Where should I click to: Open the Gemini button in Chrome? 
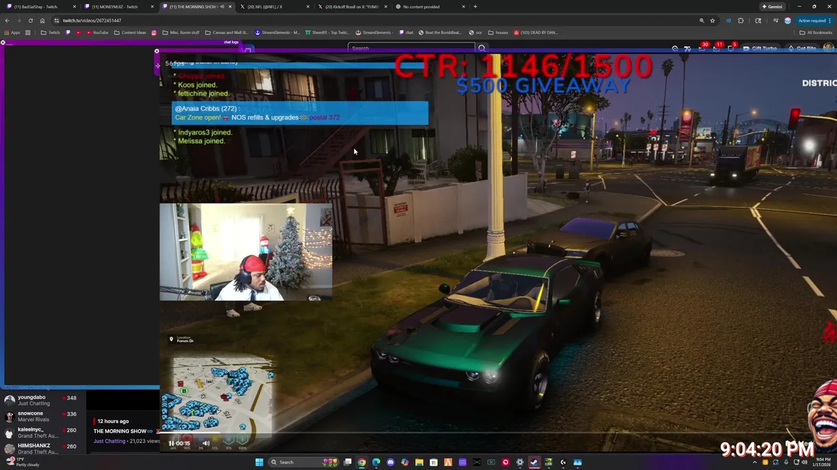(x=772, y=7)
